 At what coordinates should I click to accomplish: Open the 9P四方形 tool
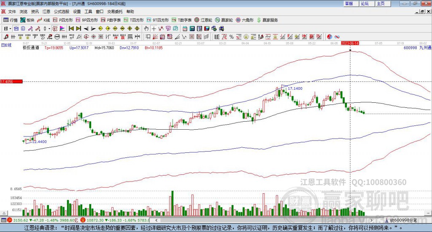87,20
